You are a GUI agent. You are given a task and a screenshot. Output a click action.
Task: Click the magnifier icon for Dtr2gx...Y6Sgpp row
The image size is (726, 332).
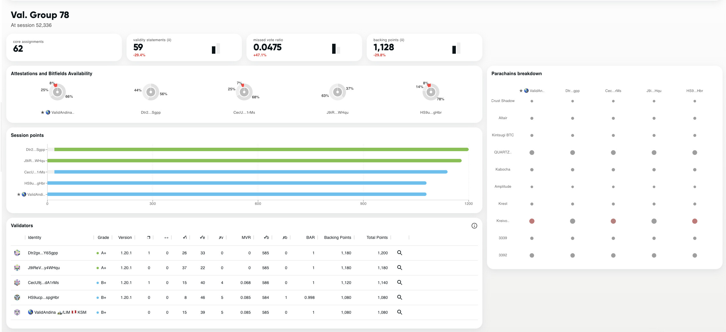400,253
